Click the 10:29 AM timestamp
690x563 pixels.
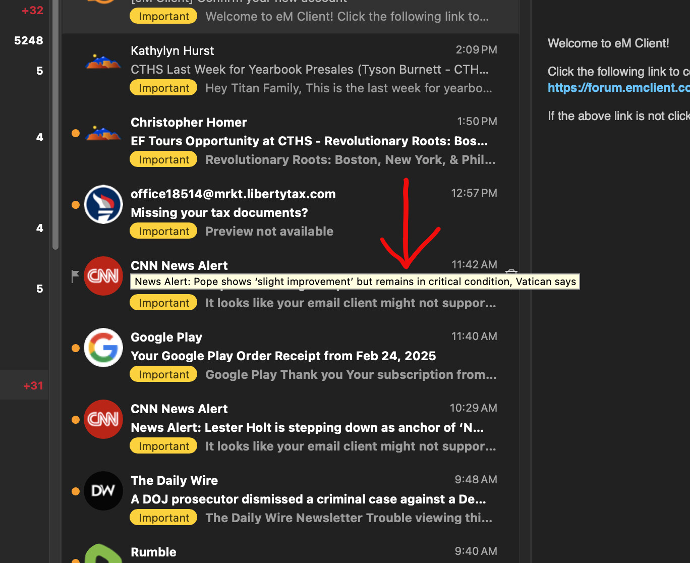(x=474, y=408)
